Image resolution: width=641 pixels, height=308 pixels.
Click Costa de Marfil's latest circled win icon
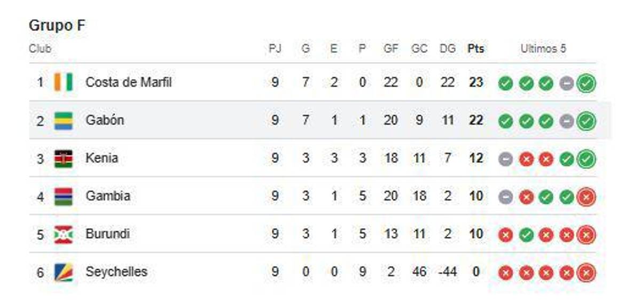tap(586, 83)
